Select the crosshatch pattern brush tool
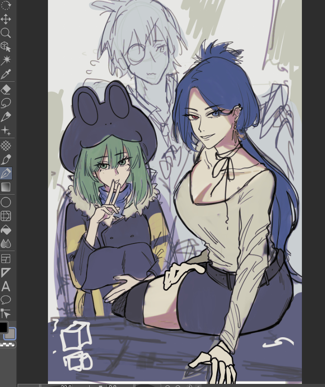Viewport: 325px width, 387px height. pos(6,145)
